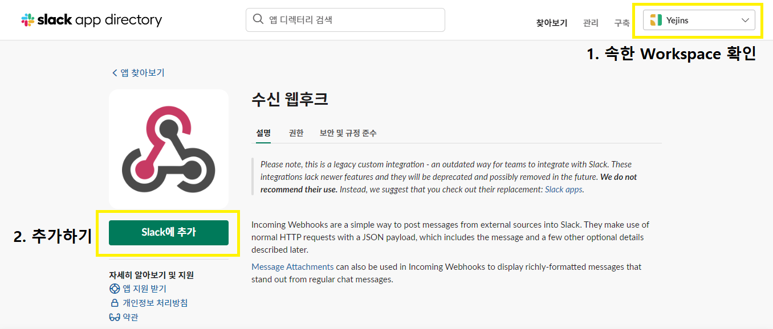Click the Incoming Webhooks app logo

[x=169, y=149]
